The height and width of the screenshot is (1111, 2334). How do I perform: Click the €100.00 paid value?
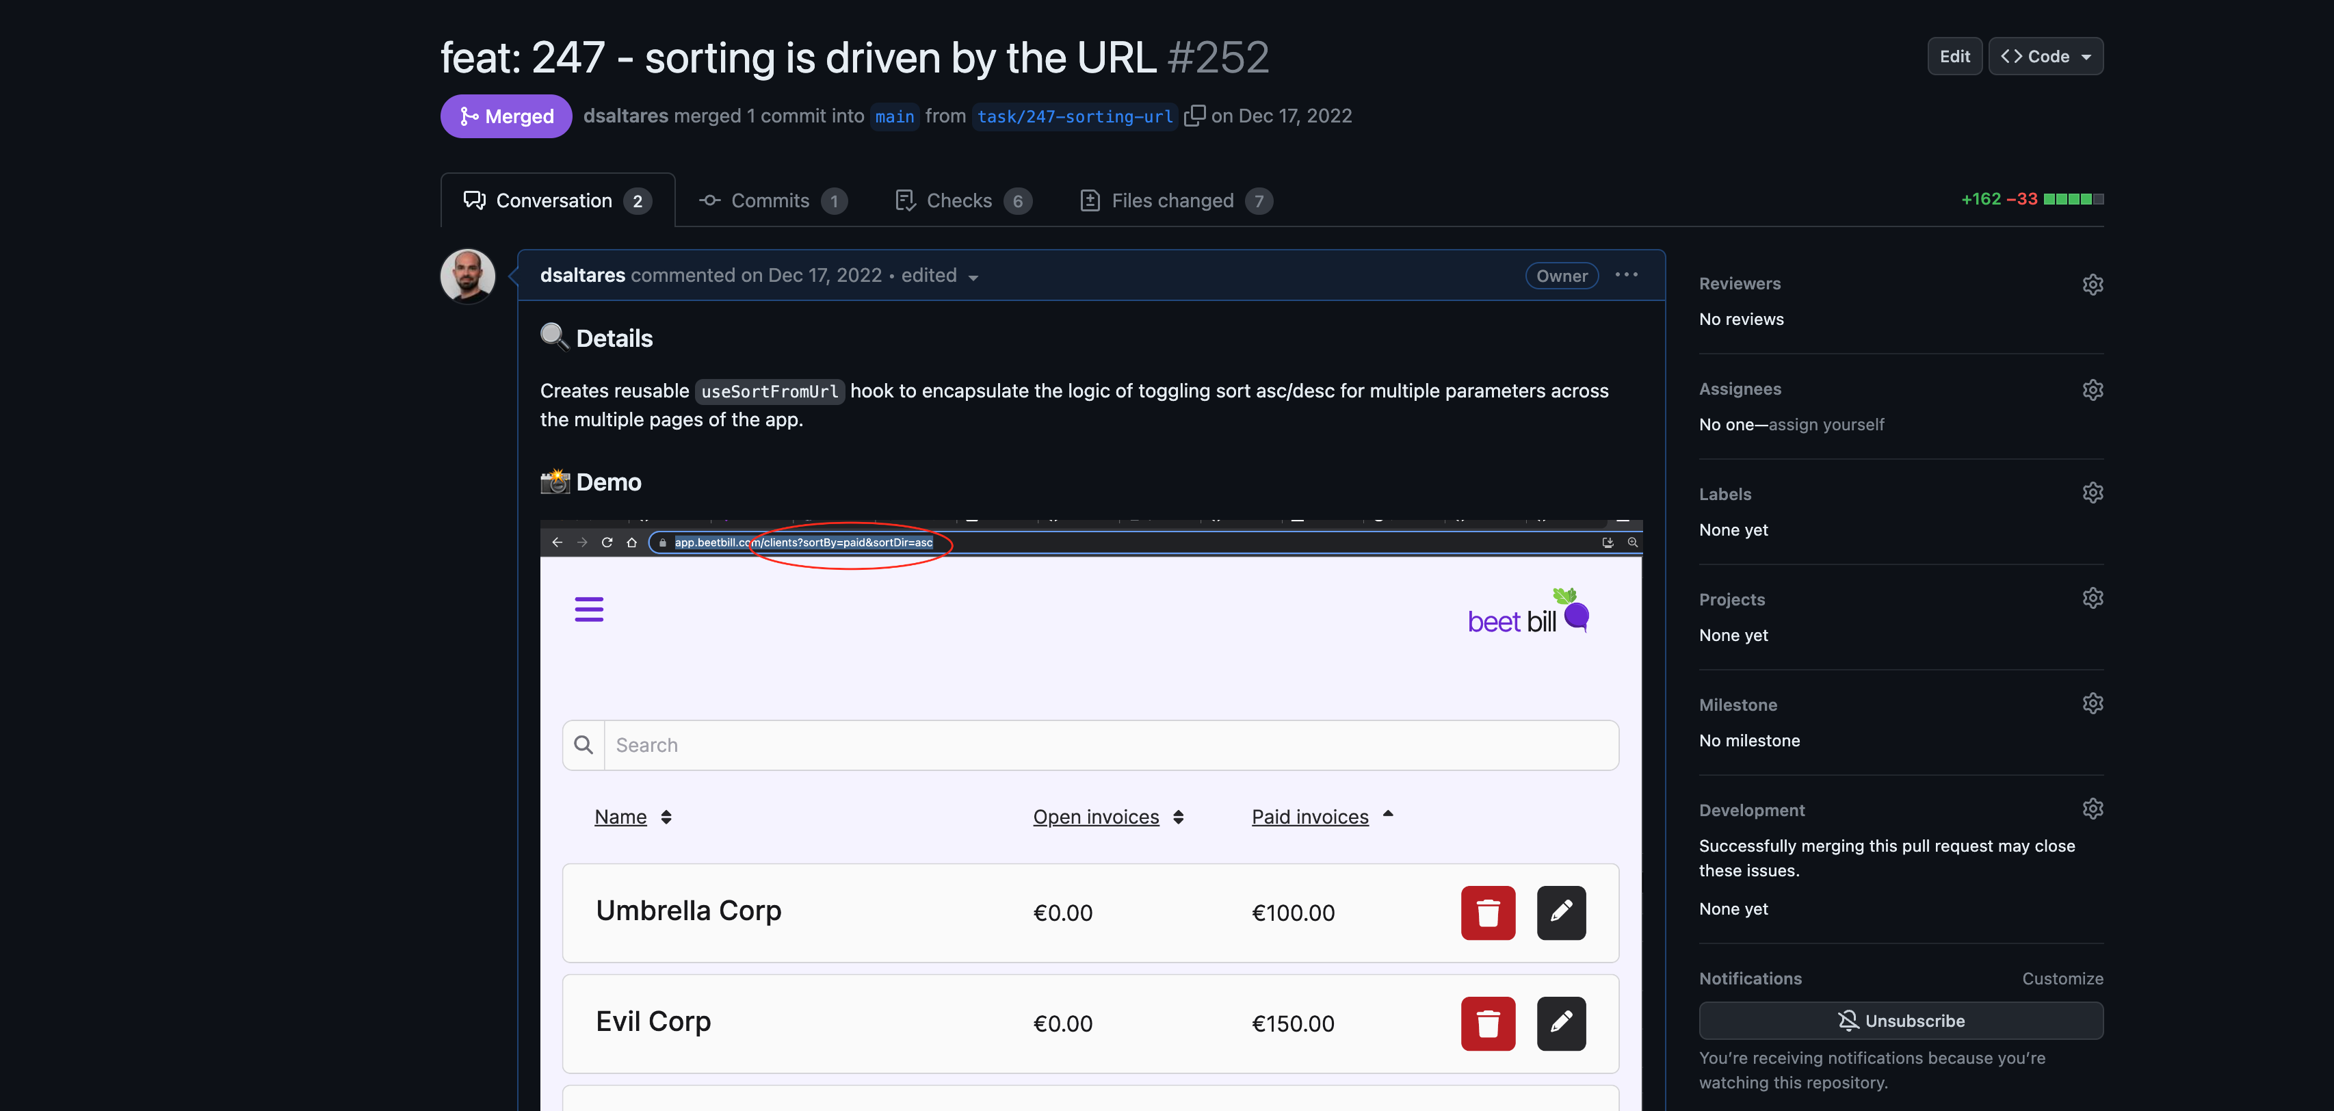click(1292, 913)
